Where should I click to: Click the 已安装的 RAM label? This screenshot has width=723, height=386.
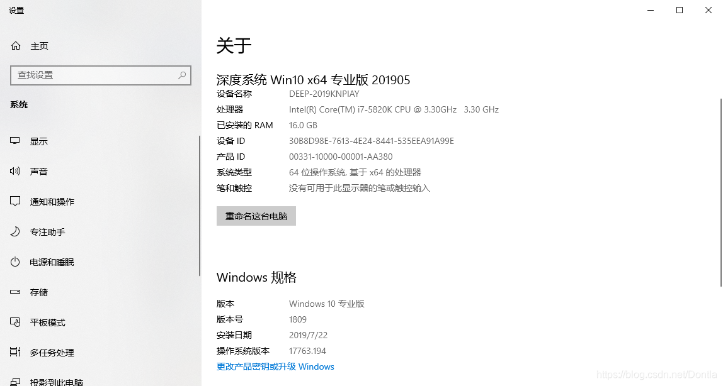pyautogui.click(x=245, y=125)
